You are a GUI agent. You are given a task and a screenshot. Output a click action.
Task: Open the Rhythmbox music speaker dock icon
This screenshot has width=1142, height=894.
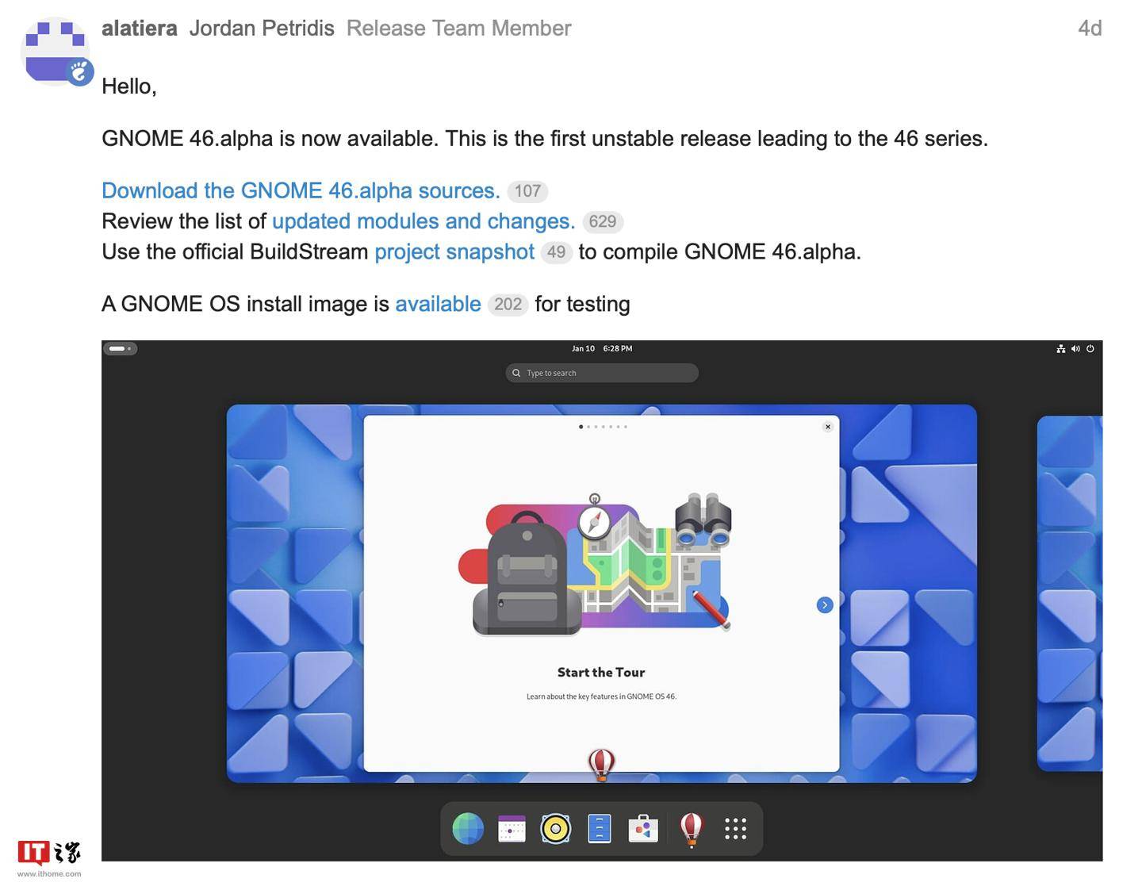pyautogui.click(x=555, y=829)
